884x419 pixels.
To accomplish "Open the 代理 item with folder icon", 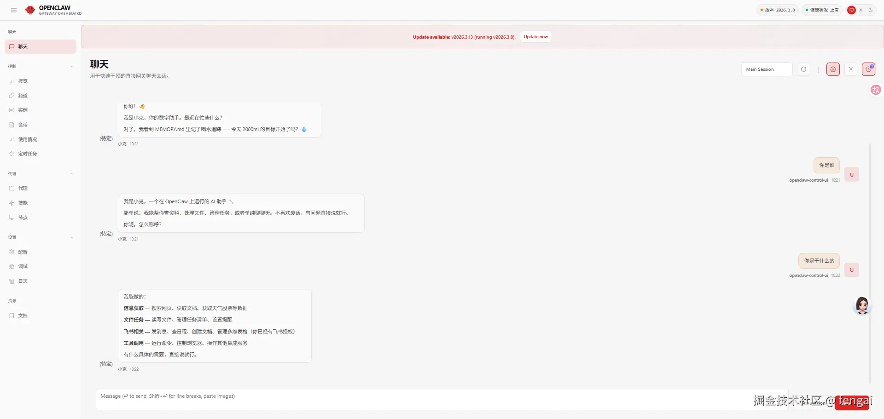I will pyautogui.click(x=41, y=188).
